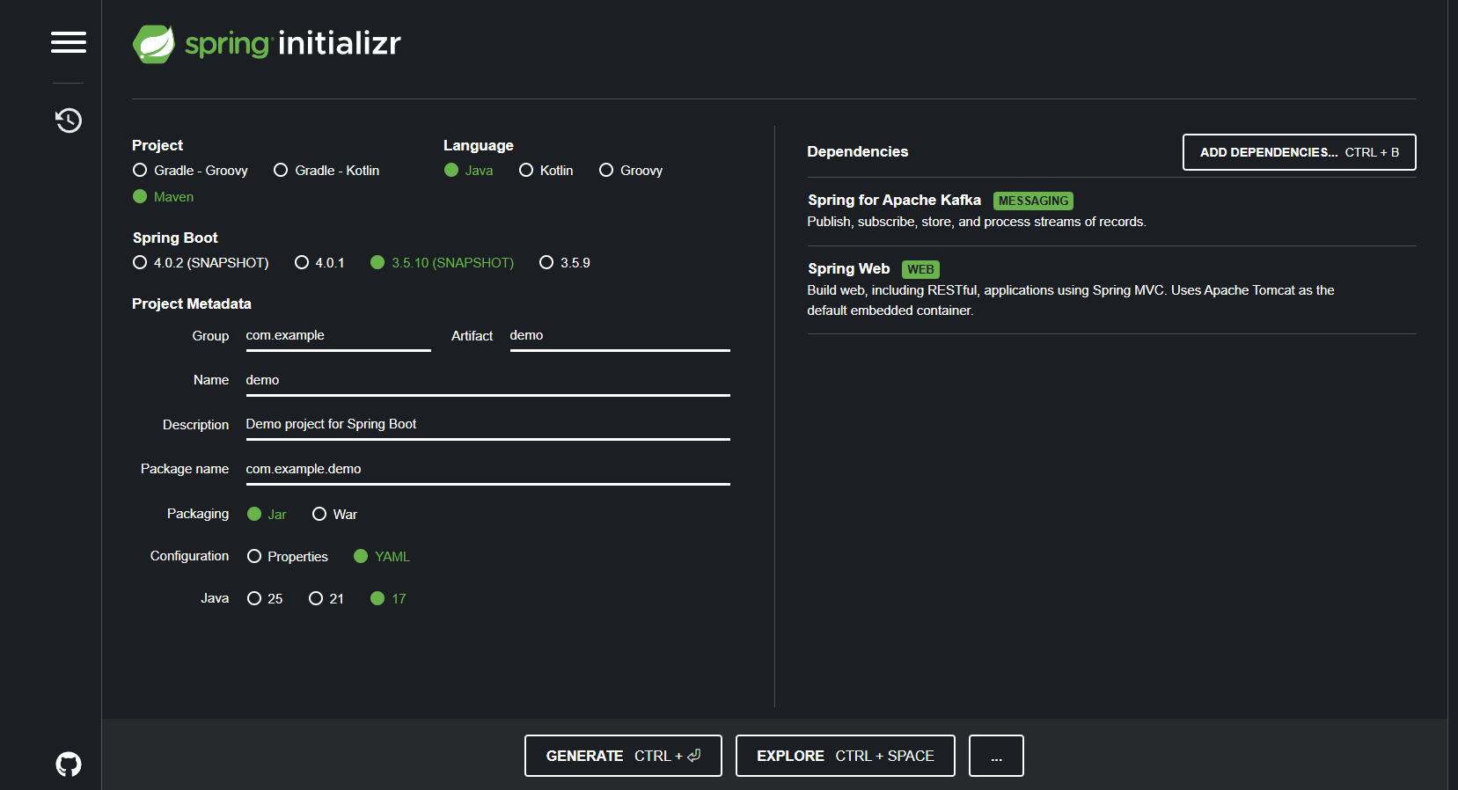
Task: Click the WEB tag badge
Action: (x=920, y=269)
